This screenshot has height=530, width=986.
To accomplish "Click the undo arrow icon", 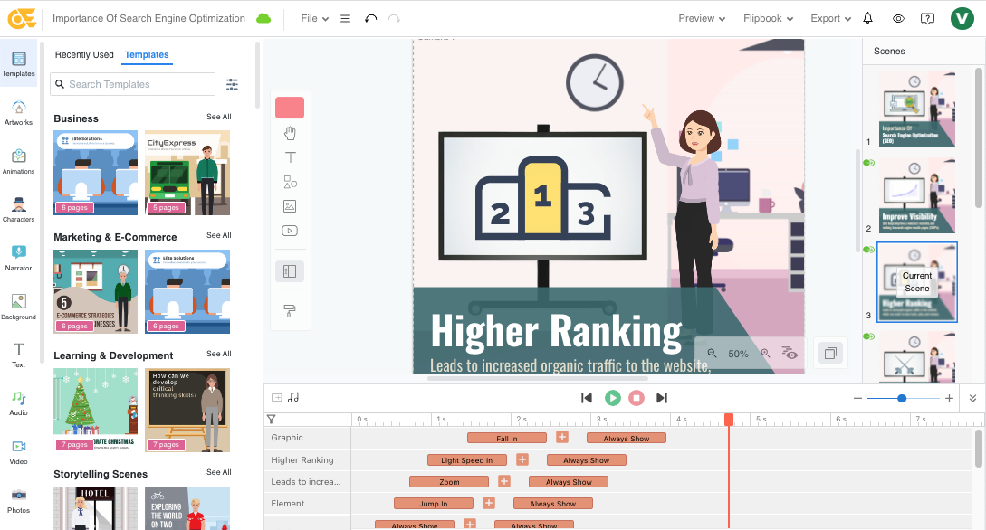I will (x=370, y=18).
